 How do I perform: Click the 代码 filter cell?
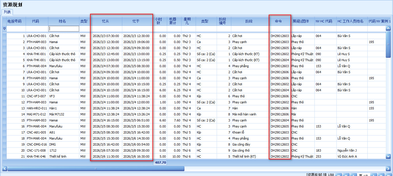pos(37,29)
